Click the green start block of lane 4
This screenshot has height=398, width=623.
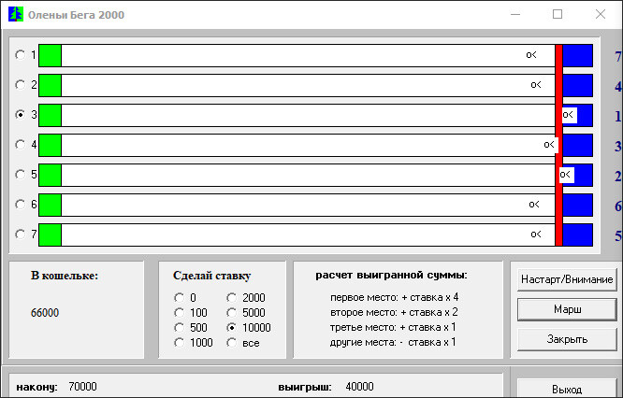pyautogui.click(x=51, y=145)
